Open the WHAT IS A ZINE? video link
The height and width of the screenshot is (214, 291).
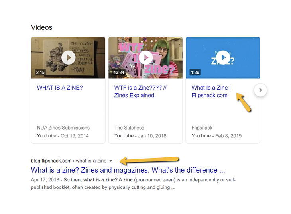tap(60, 88)
